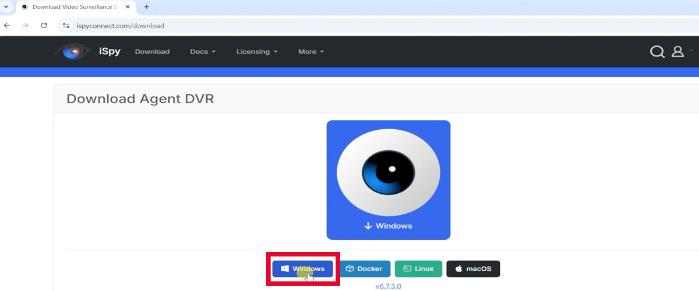Open the Download nav item
The height and width of the screenshot is (291, 699).
pos(152,52)
